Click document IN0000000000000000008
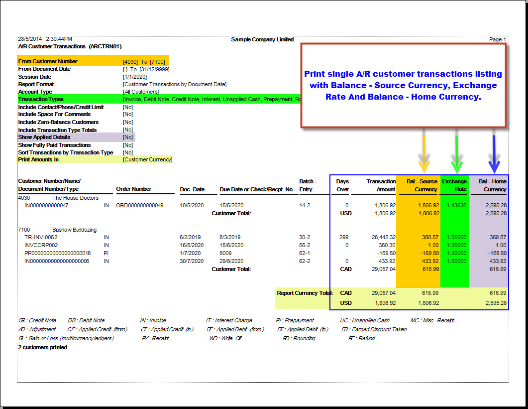The image size is (528, 409). click(x=57, y=262)
